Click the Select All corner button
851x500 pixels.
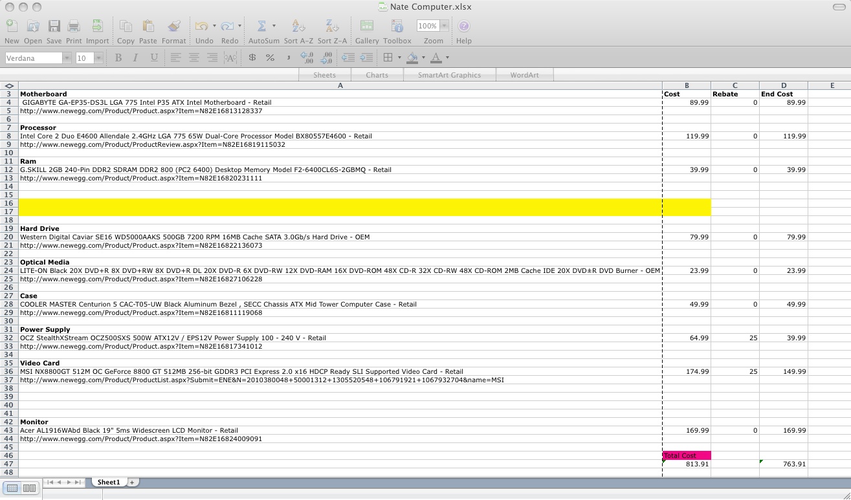point(9,85)
